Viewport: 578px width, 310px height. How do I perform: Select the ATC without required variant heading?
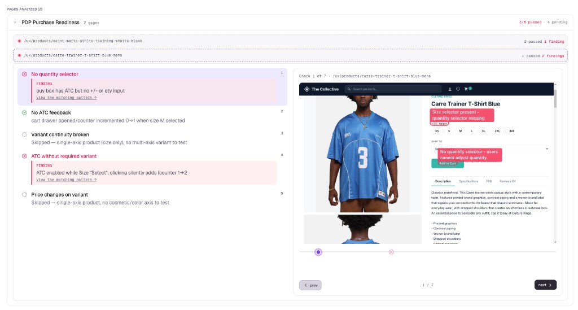64,156
